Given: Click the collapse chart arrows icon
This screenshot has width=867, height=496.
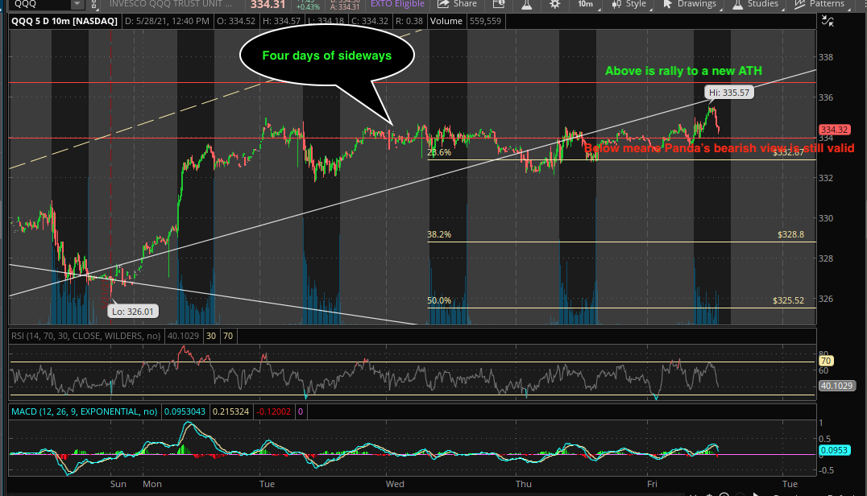Looking at the screenshot, I should tap(828, 21).
